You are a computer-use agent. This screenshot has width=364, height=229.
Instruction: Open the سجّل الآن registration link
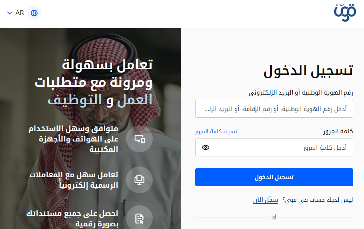pyautogui.click(x=265, y=200)
